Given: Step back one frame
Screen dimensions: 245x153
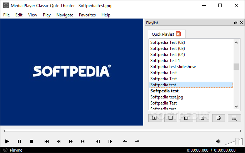Looking at the screenshot, I should click(x=98, y=142).
